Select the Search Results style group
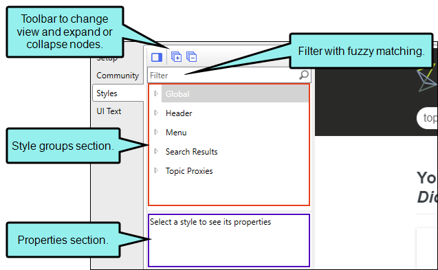The height and width of the screenshot is (270, 438). point(192,152)
